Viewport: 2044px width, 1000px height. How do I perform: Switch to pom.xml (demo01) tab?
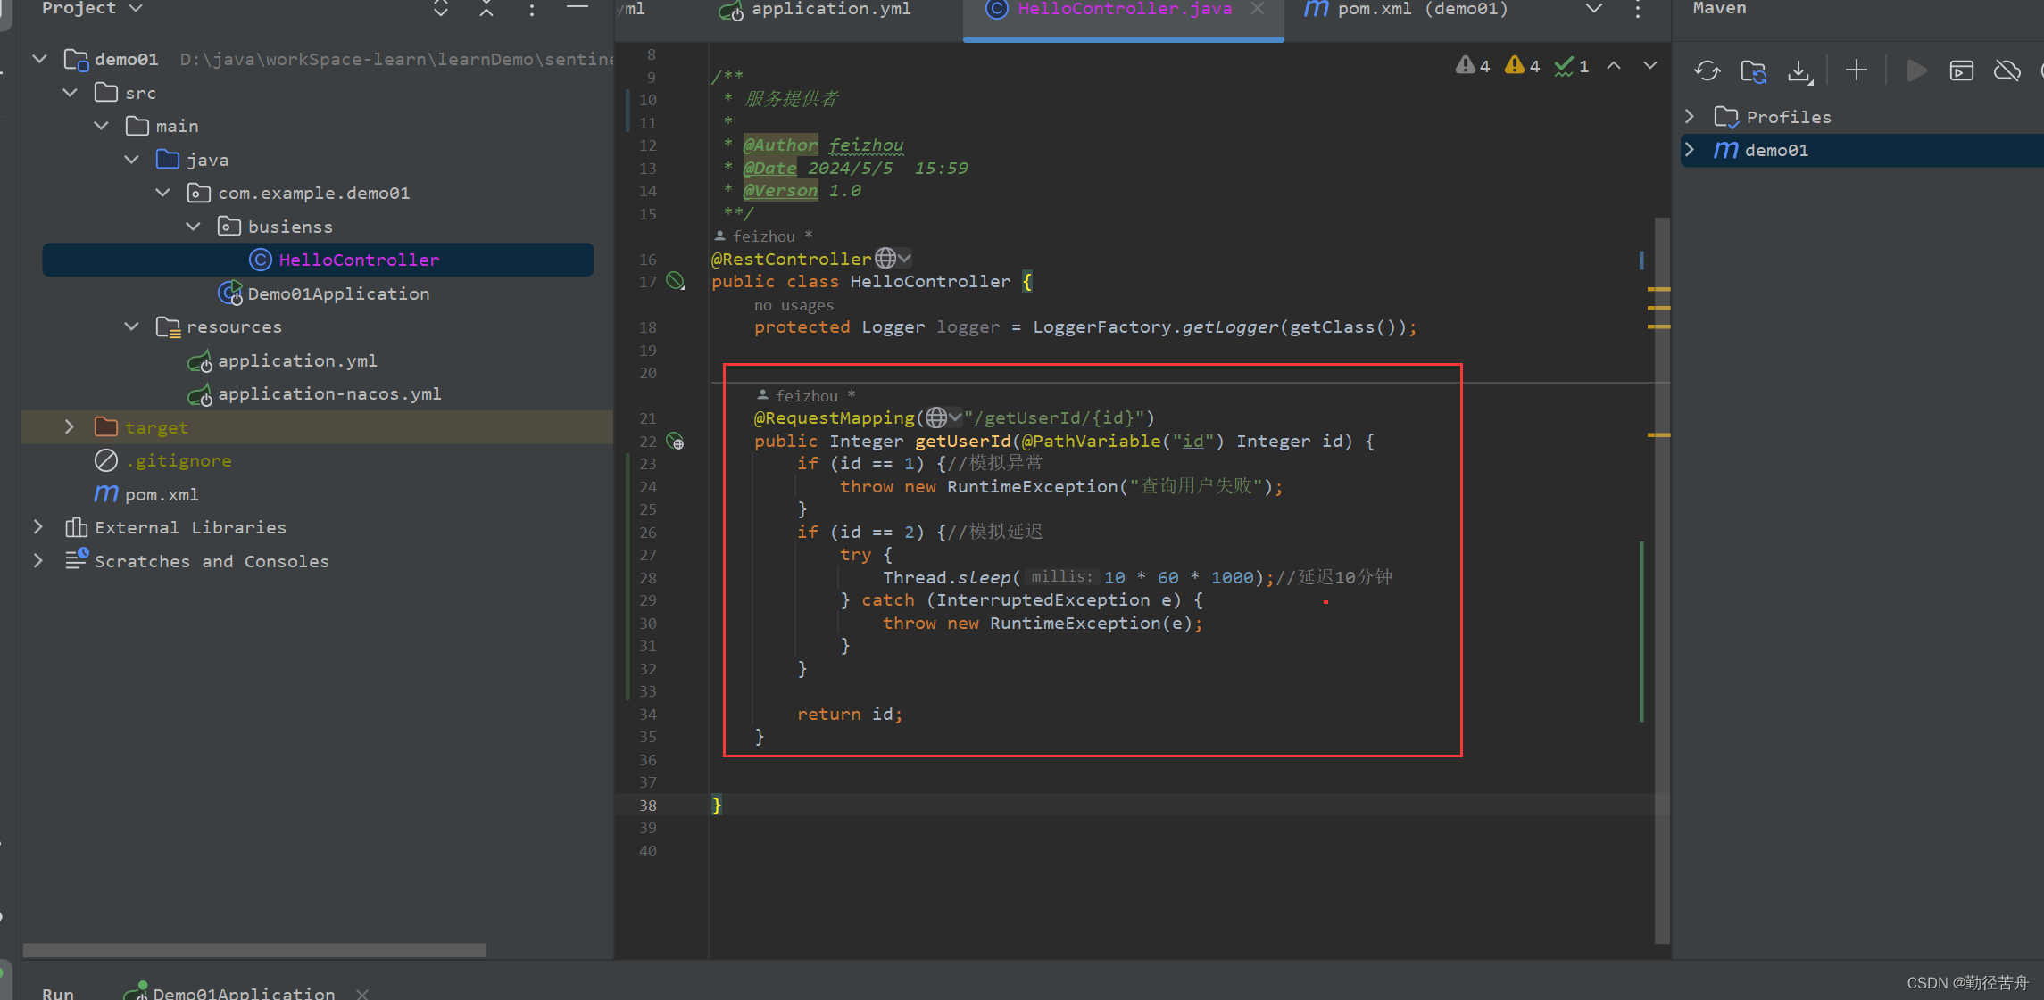(x=1421, y=9)
